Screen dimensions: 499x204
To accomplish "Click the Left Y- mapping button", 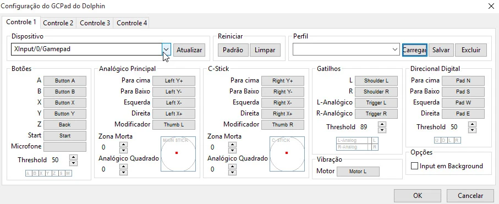I will 174,92.
